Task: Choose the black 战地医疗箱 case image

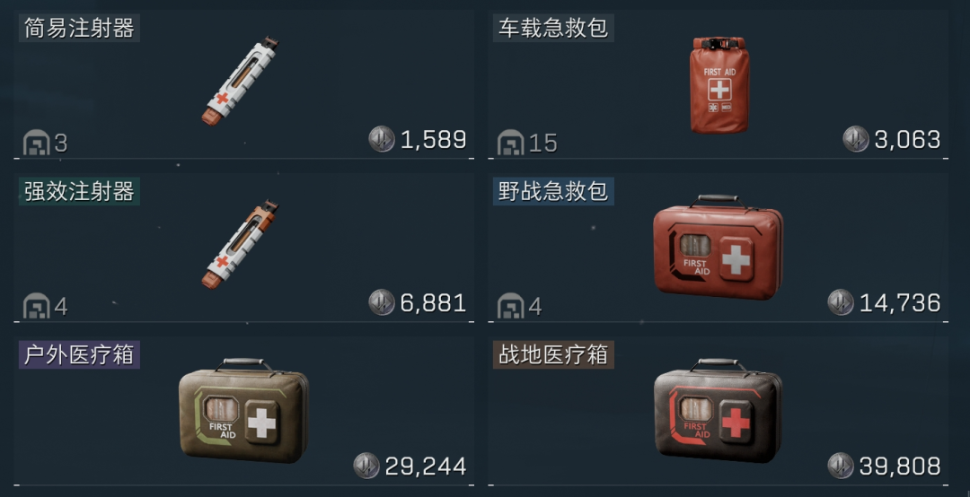Action: pos(719,411)
